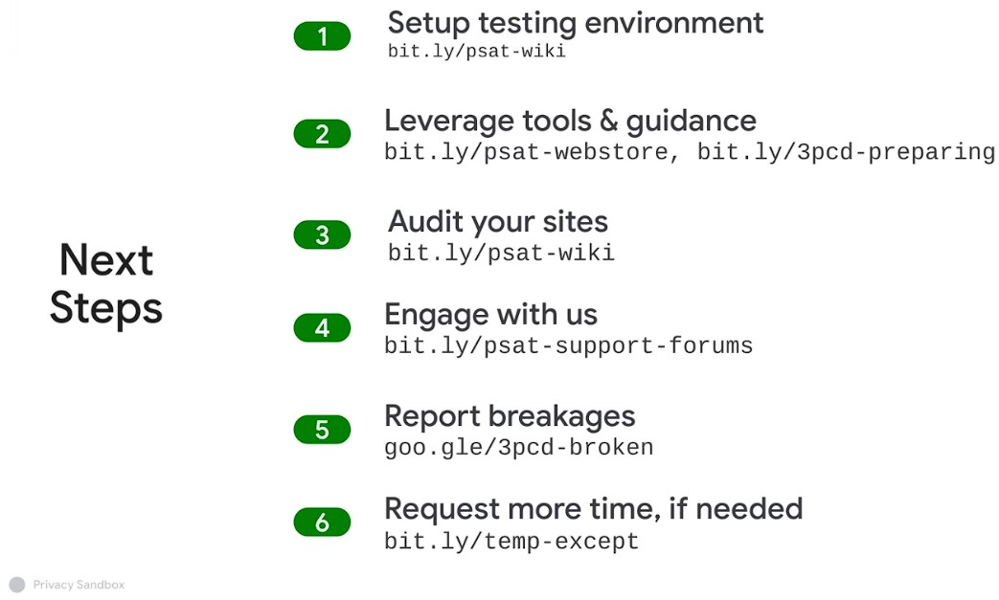The image size is (999, 600).
Task: Click the "Next Steps" slide title
Action: (106, 284)
